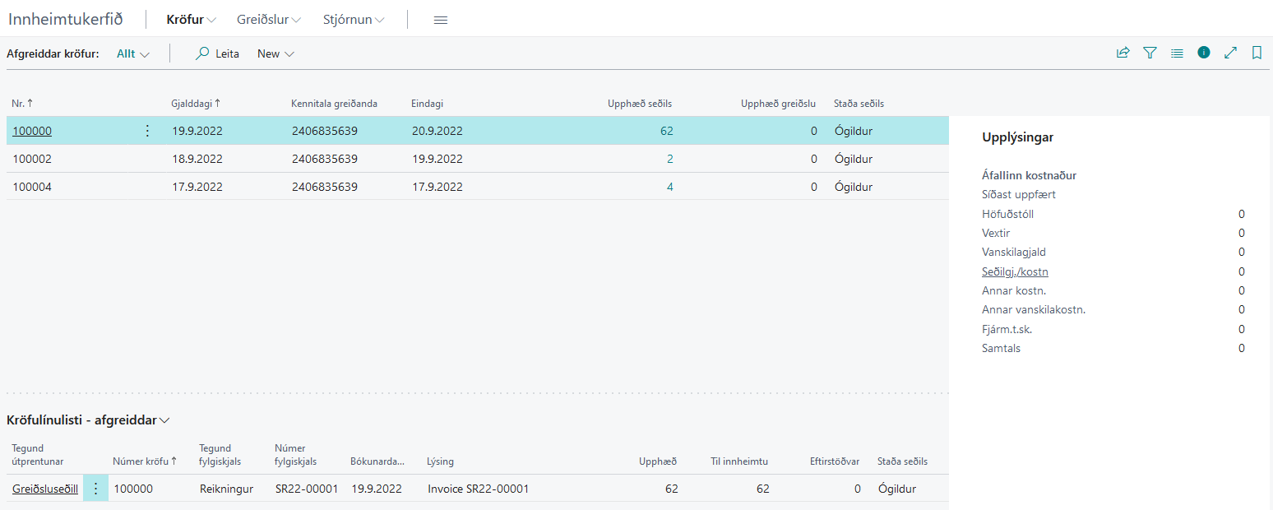Screen dimensions: 1273x510
Task: Toggle the information FactBox icon
Action: click(1204, 53)
